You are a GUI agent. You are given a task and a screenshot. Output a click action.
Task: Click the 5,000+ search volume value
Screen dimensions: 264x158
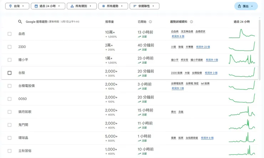coord(111,136)
